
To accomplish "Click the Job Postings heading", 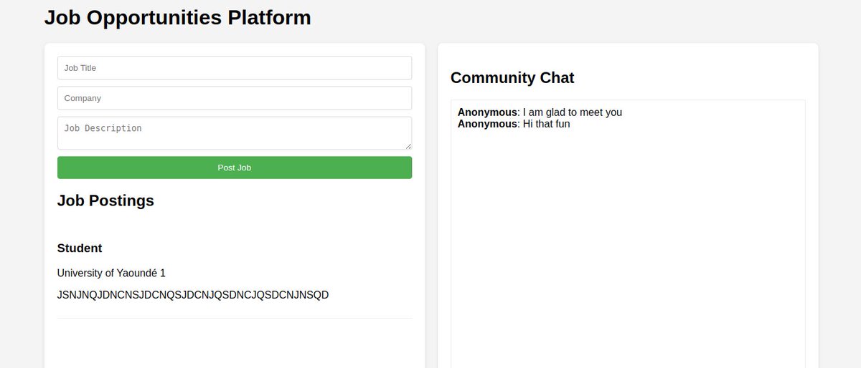I will tap(105, 200).
